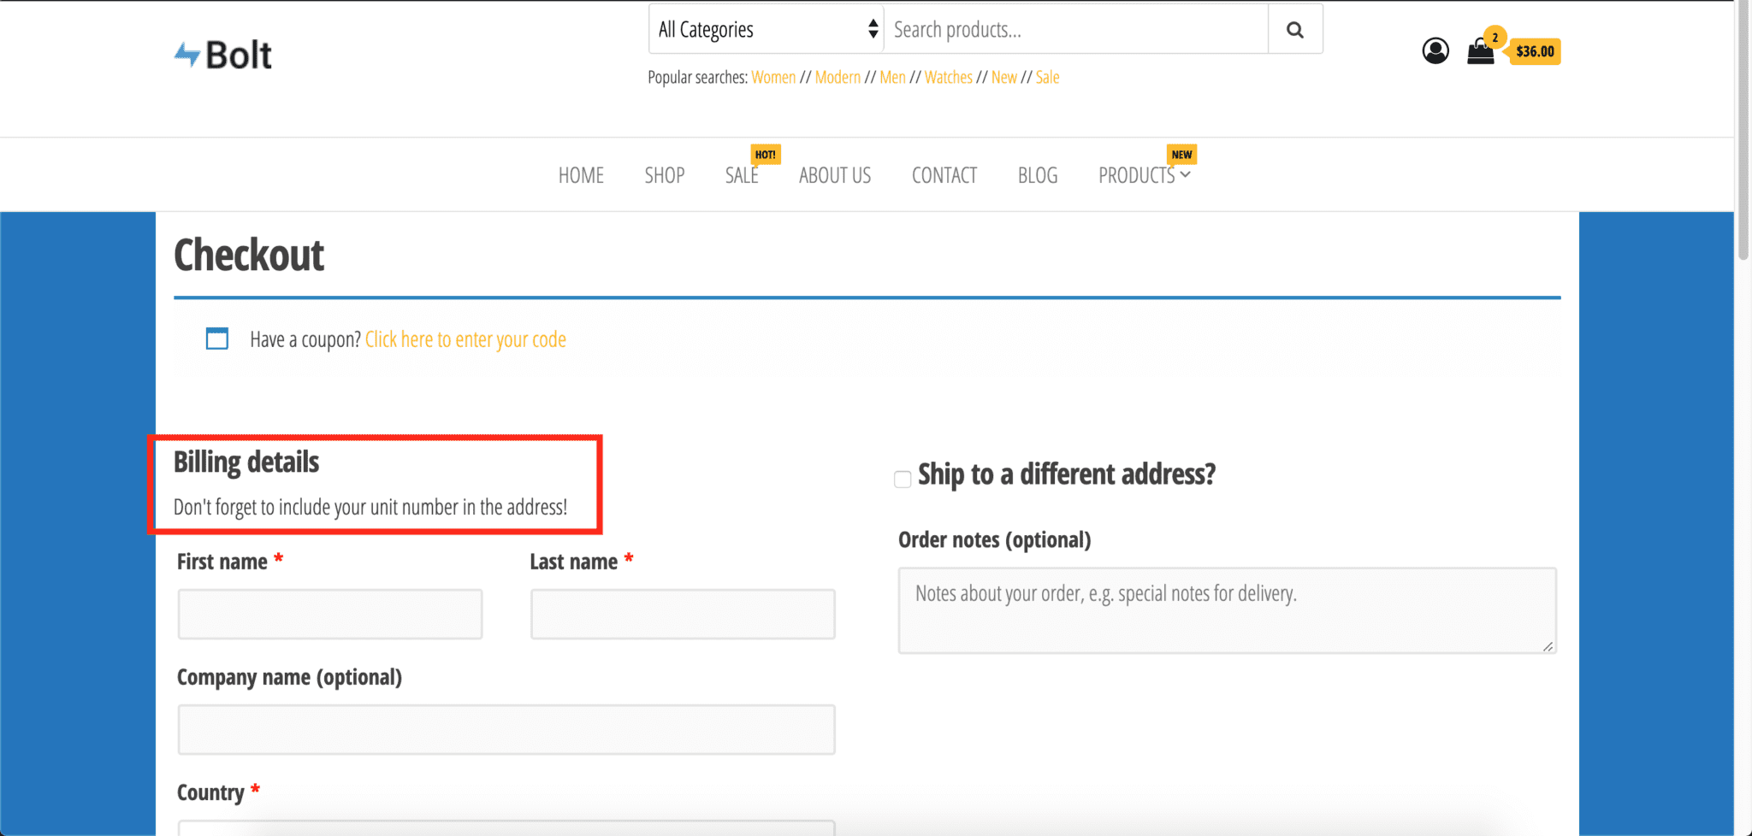Click the $36.00 cart total badge

click(1536, 51)
